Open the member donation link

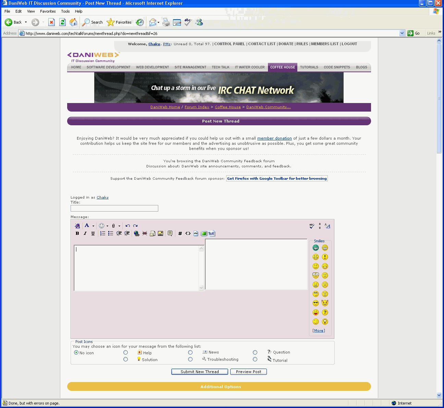(x=274, y=138)
